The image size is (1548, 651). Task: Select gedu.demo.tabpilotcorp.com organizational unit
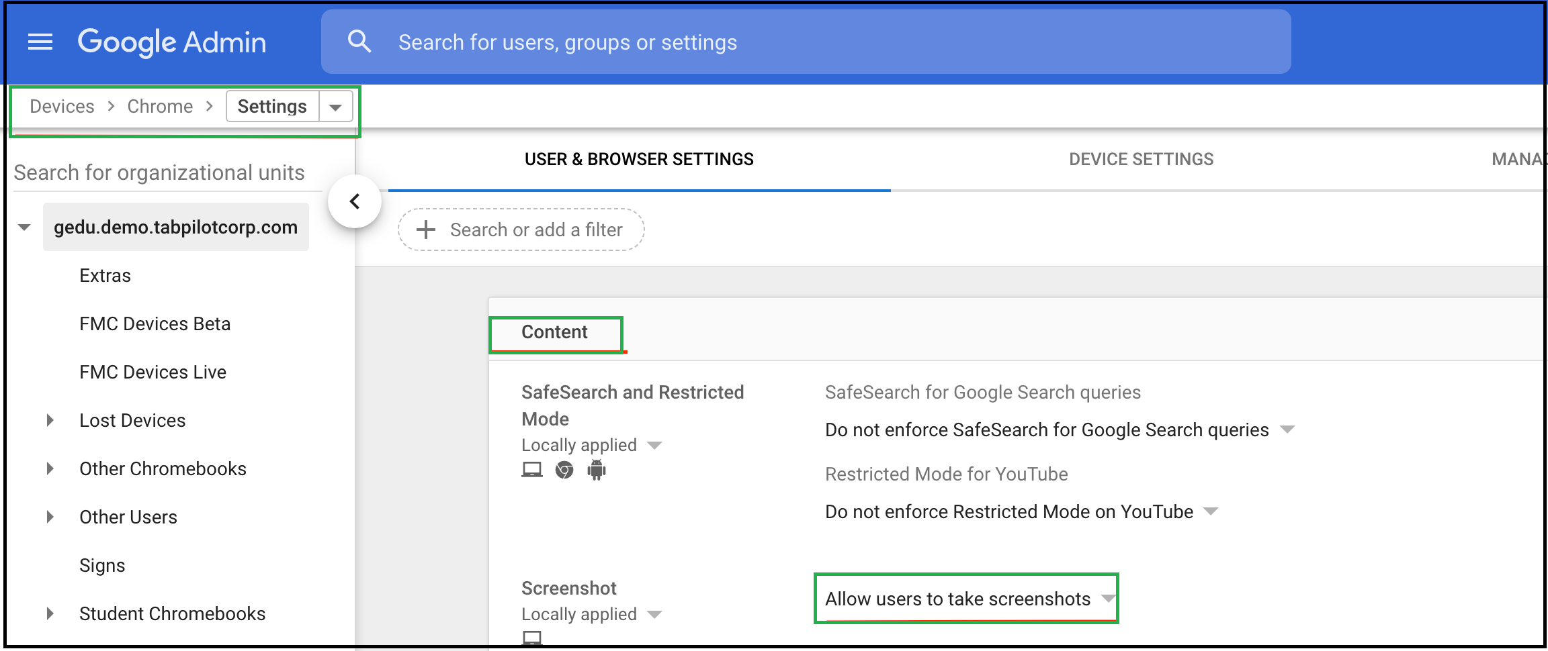175,227
